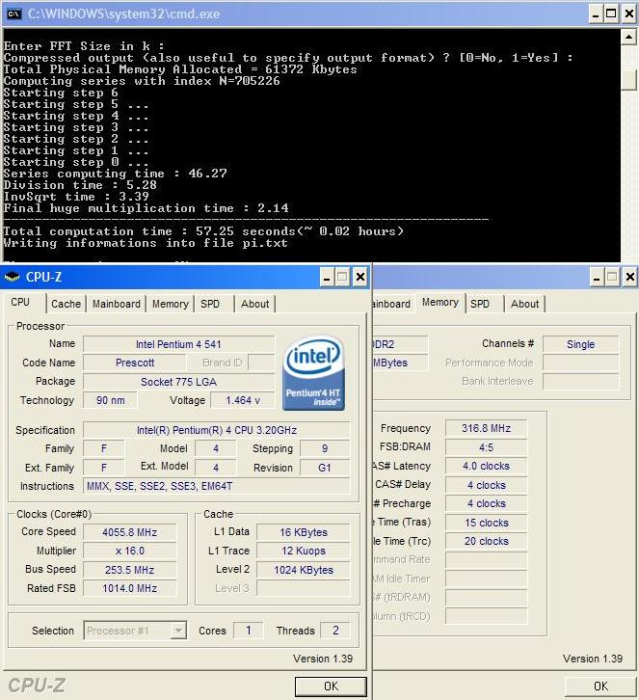Click the Technology value '90 nm'
Screen dimensions: 639x700
[110, 400]
